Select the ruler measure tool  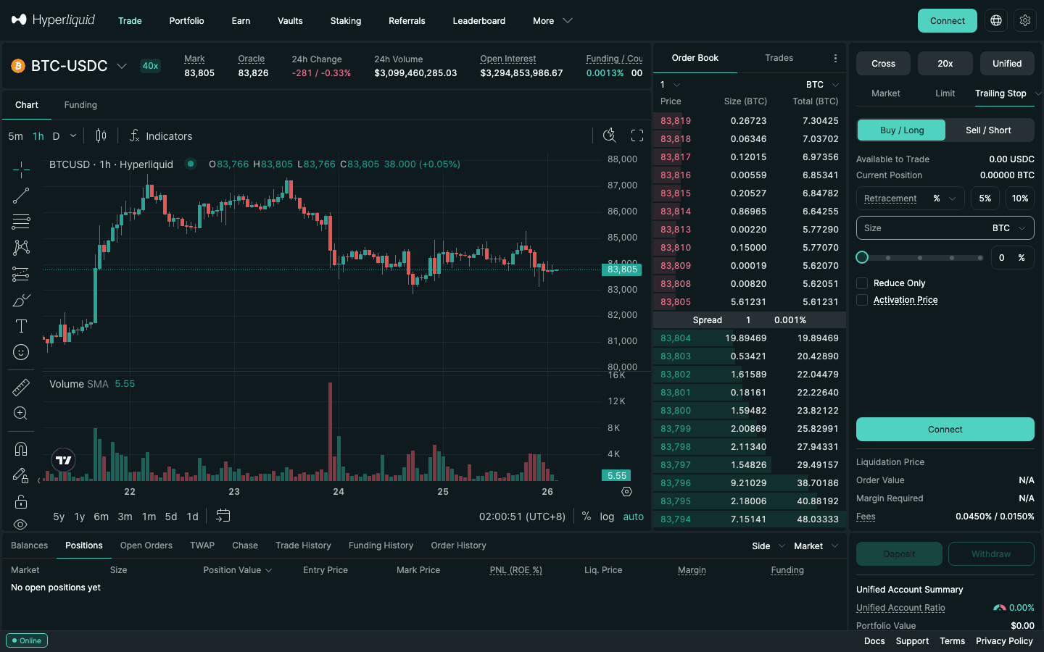coord(21,388)
